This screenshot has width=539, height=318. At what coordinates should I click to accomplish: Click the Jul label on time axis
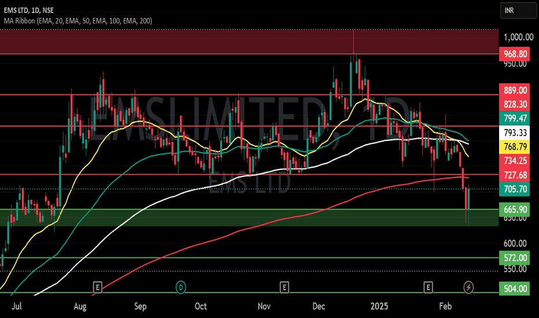coord(17,306)
